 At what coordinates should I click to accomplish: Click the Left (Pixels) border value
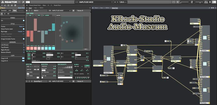coord(24,45)
